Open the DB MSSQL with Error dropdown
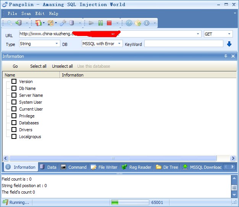This screenshot has height=207, width=239. (119, 44)
